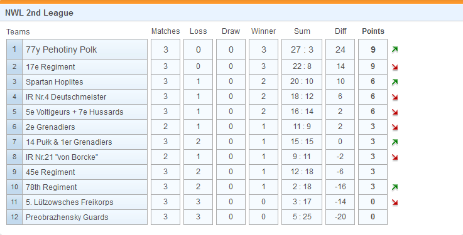Click red down arrow for 5. Lützowsches Freikorps
The height and width of the screenshot is (235, 463).
click(395, 202)
